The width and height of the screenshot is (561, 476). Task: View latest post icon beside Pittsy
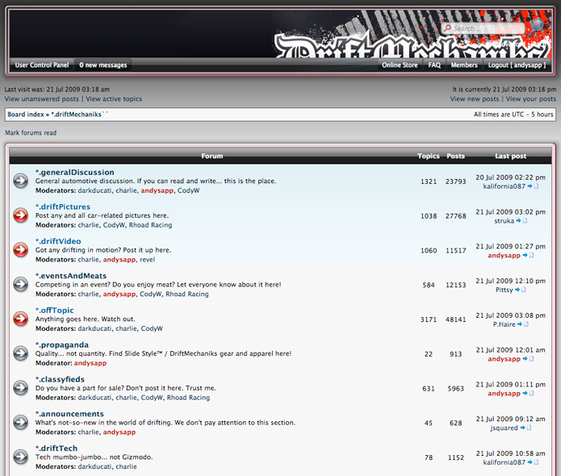[521, 290]
